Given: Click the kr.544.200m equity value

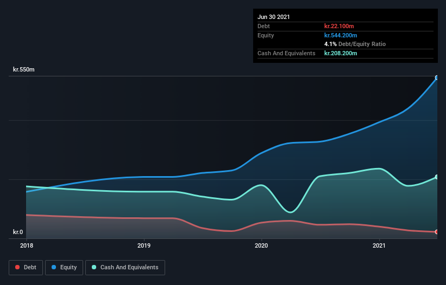Looking at the screenshot, I should [341, 35].
